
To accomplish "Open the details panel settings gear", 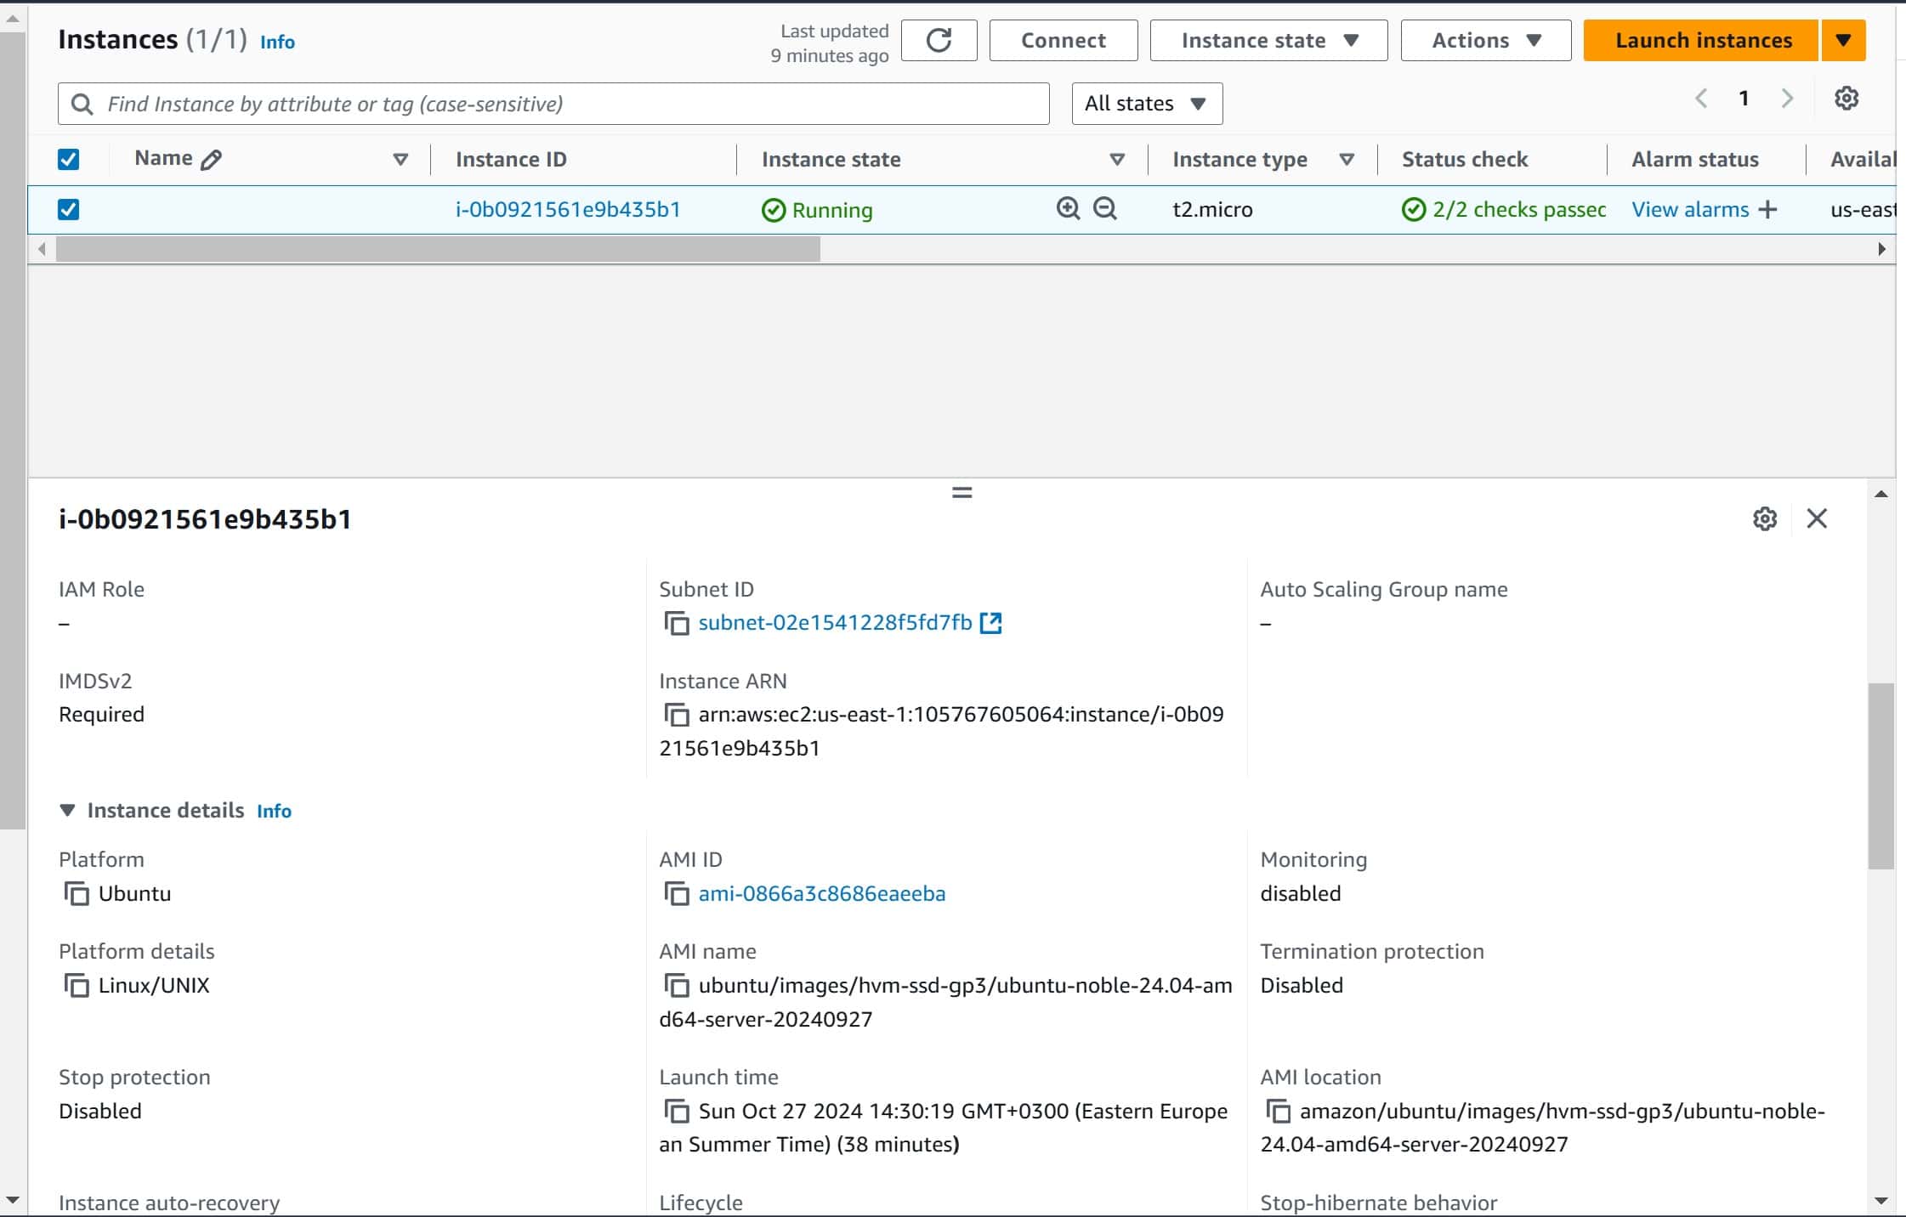I will pyautogui.click(x=1764, y=518).
